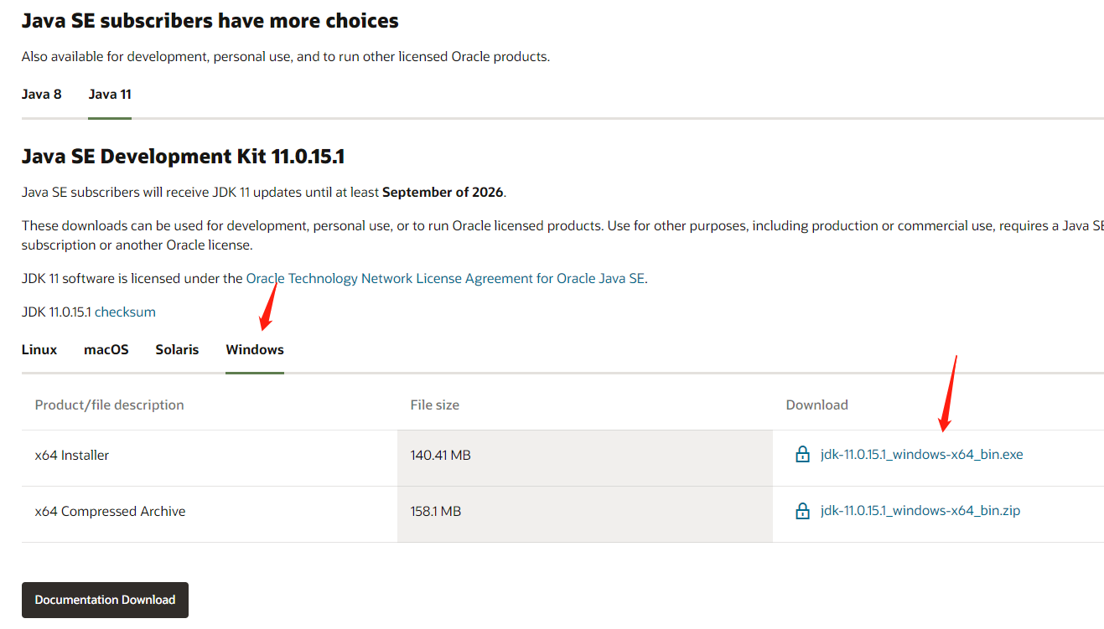Click the Product/file description column header
The image size is (1104, 629).
pyautogui.click(x=109, y=405)
